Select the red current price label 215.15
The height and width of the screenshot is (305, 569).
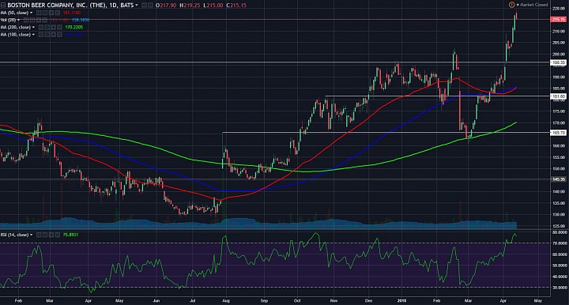click(x=558, y=19)
